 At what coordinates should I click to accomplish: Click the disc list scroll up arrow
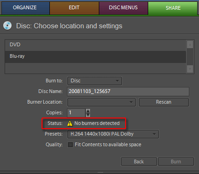190,44
